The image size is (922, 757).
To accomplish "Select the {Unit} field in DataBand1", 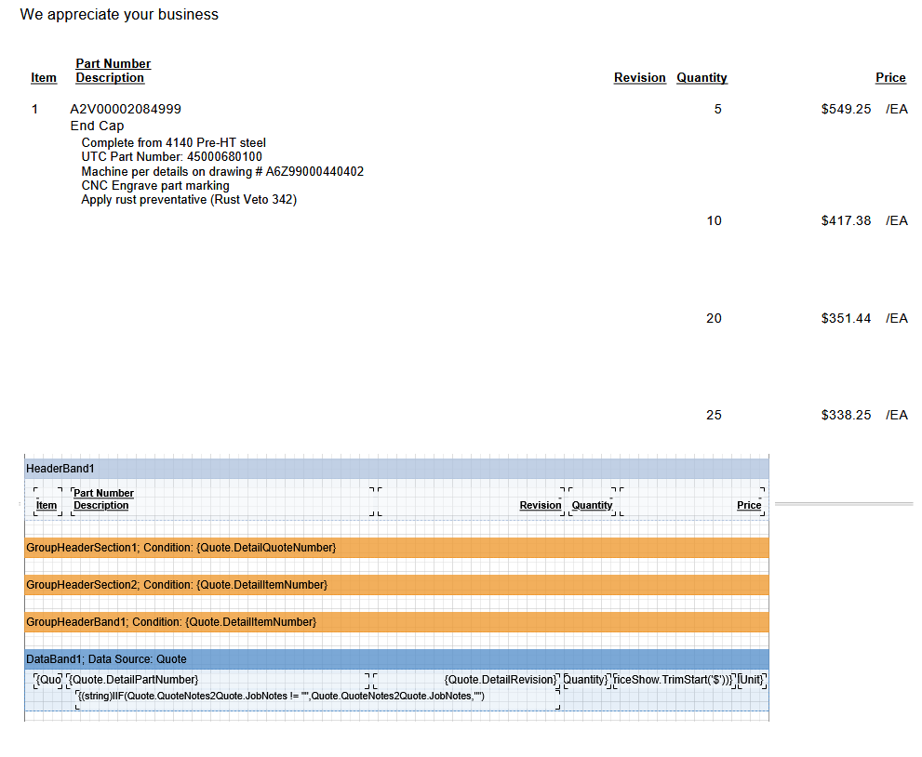I will (751, 680).
